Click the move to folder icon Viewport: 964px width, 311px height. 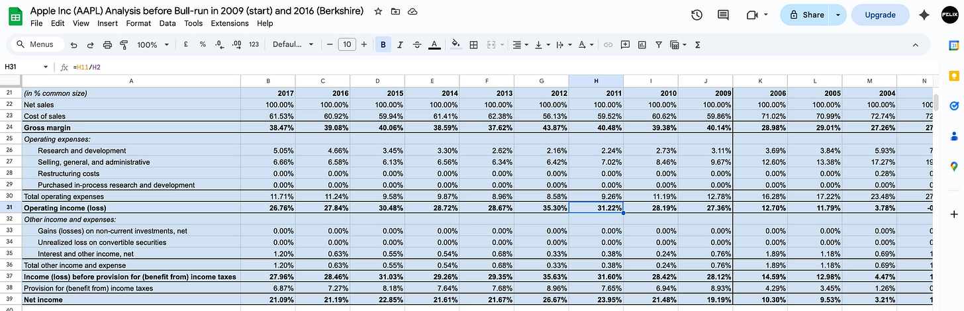click(395, 12)
